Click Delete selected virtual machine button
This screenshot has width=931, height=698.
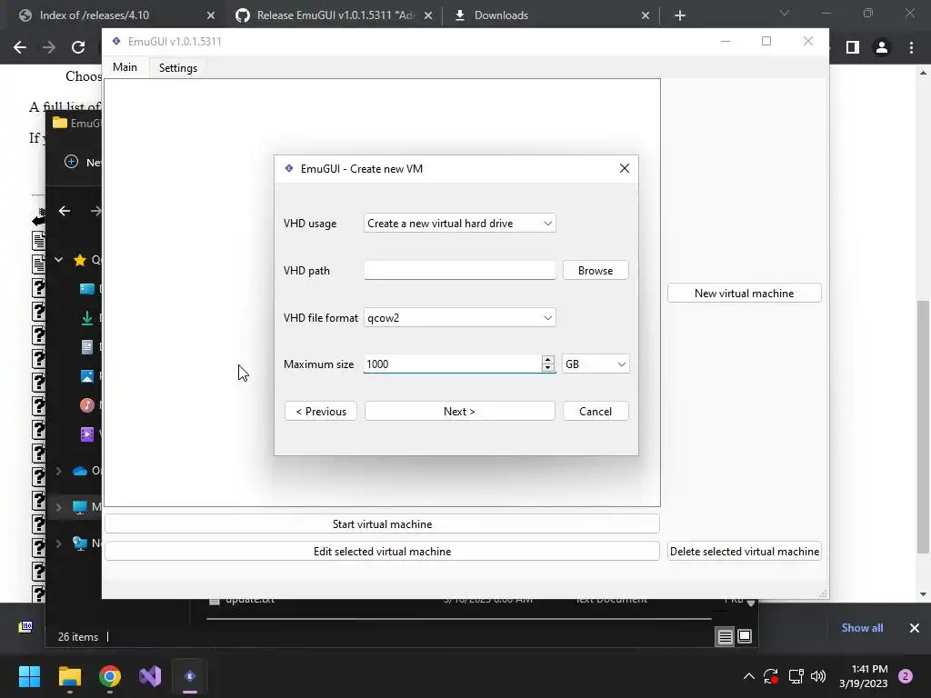tap(744, 552)
